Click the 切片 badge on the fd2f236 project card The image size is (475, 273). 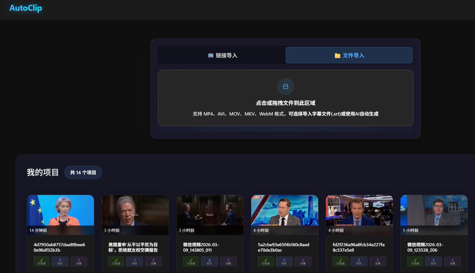(359, 262)
